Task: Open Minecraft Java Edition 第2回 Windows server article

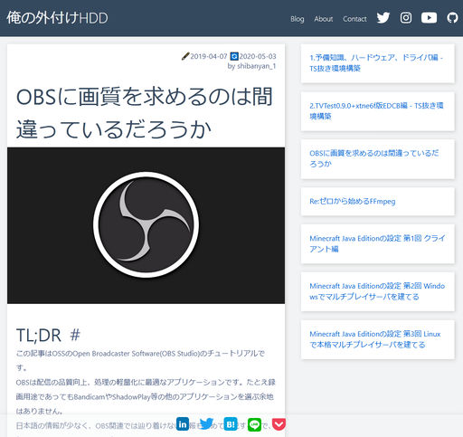Action: coord(377,291)
